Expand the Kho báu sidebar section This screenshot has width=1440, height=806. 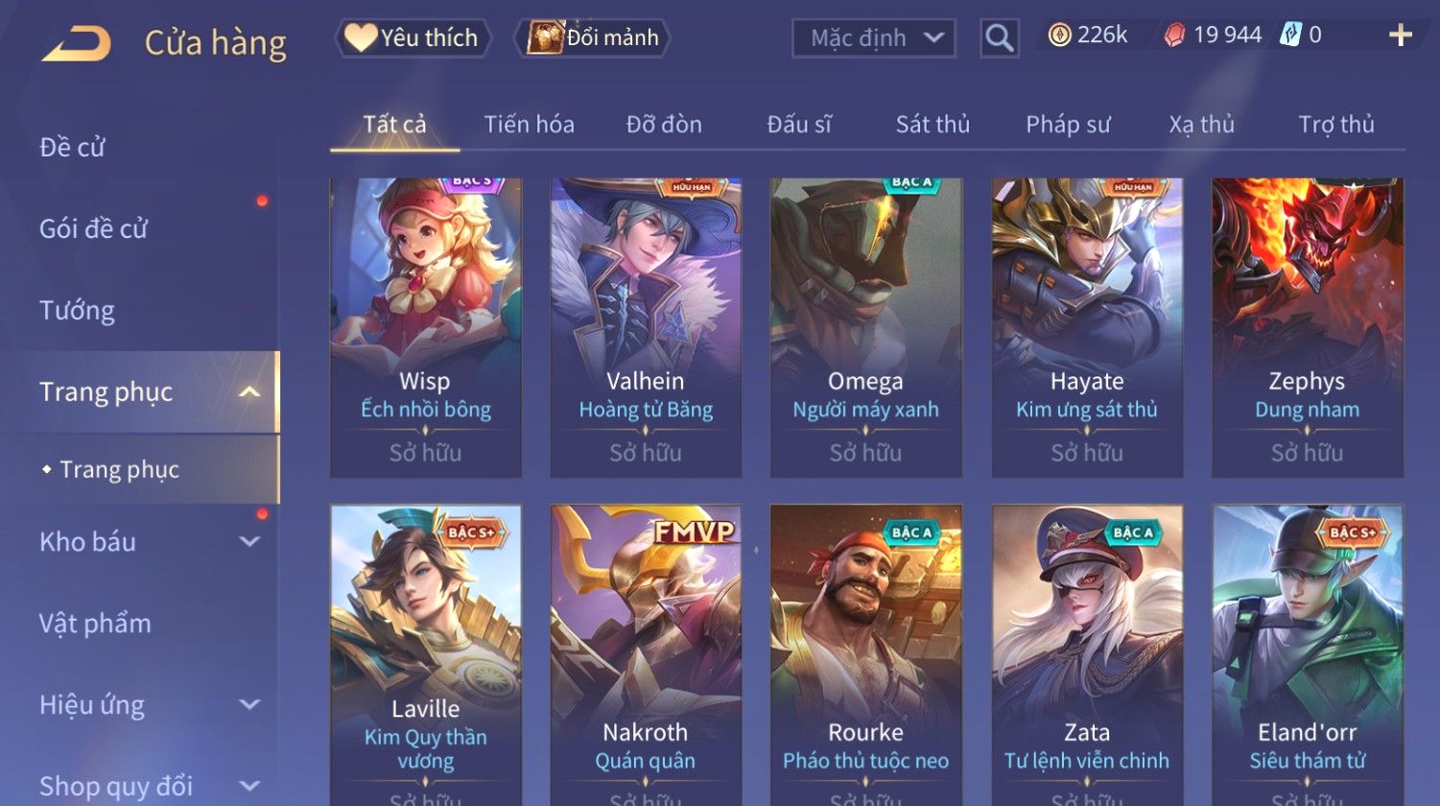point(249,541)
